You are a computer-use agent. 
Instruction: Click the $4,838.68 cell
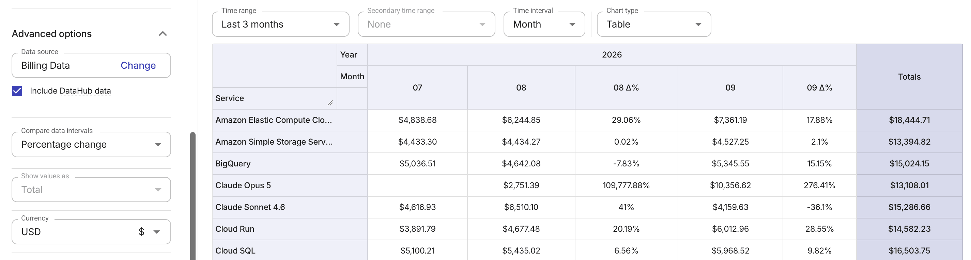pyautogui.click(x=417, y=120)
